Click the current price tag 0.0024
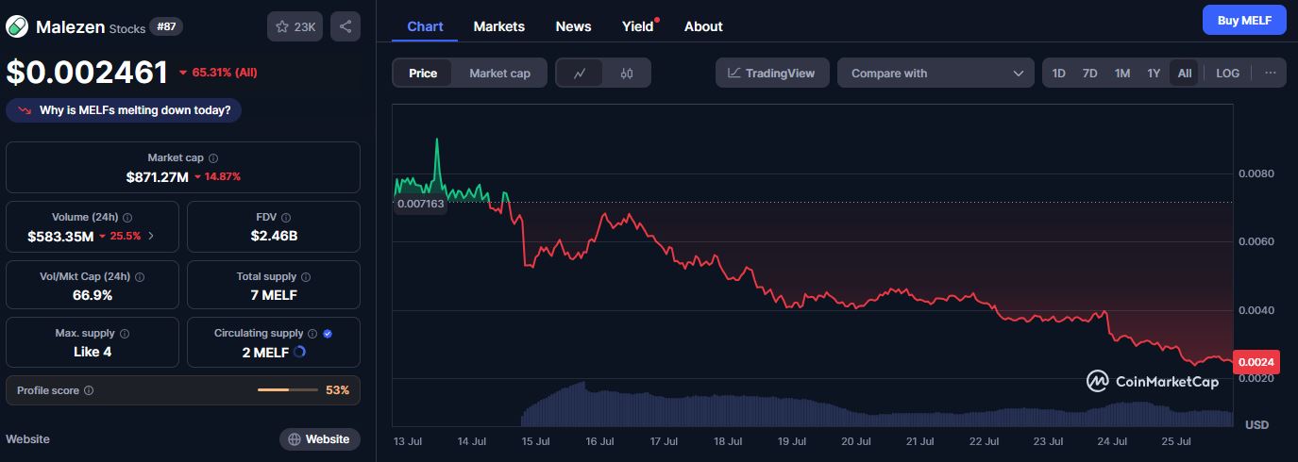This screenshot has width=1298, height=462. click(1256, 362)
